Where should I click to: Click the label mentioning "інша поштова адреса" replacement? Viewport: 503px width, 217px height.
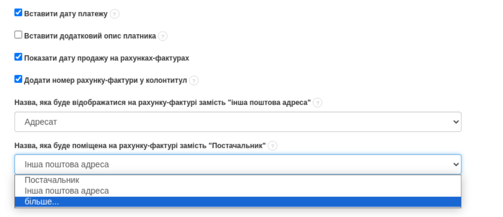[x=162, y=103]
